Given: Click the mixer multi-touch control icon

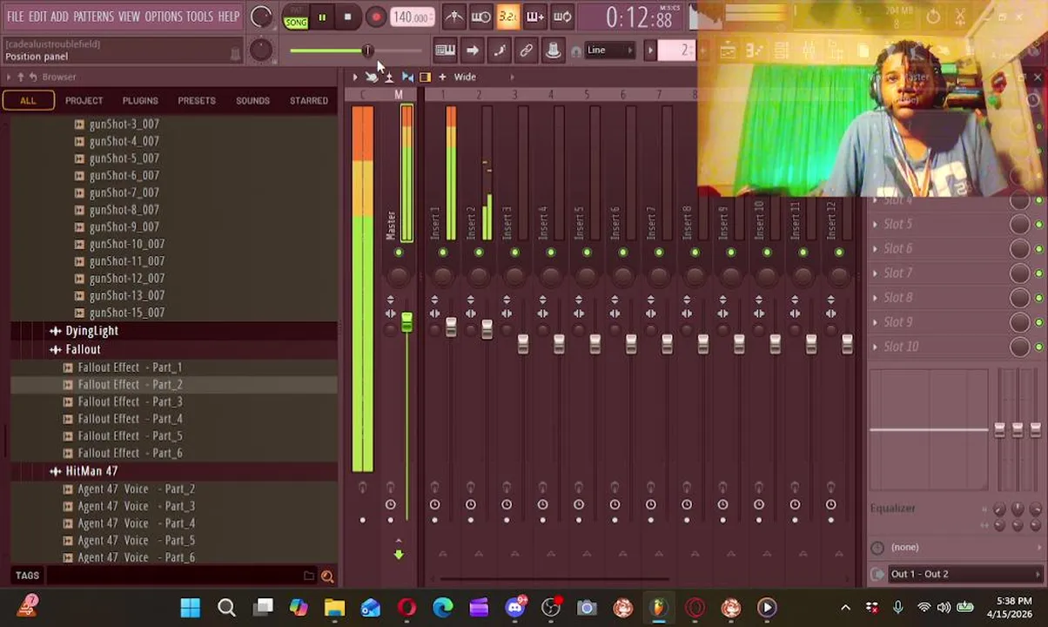Looking at the screenshot, I should (372, 78).
